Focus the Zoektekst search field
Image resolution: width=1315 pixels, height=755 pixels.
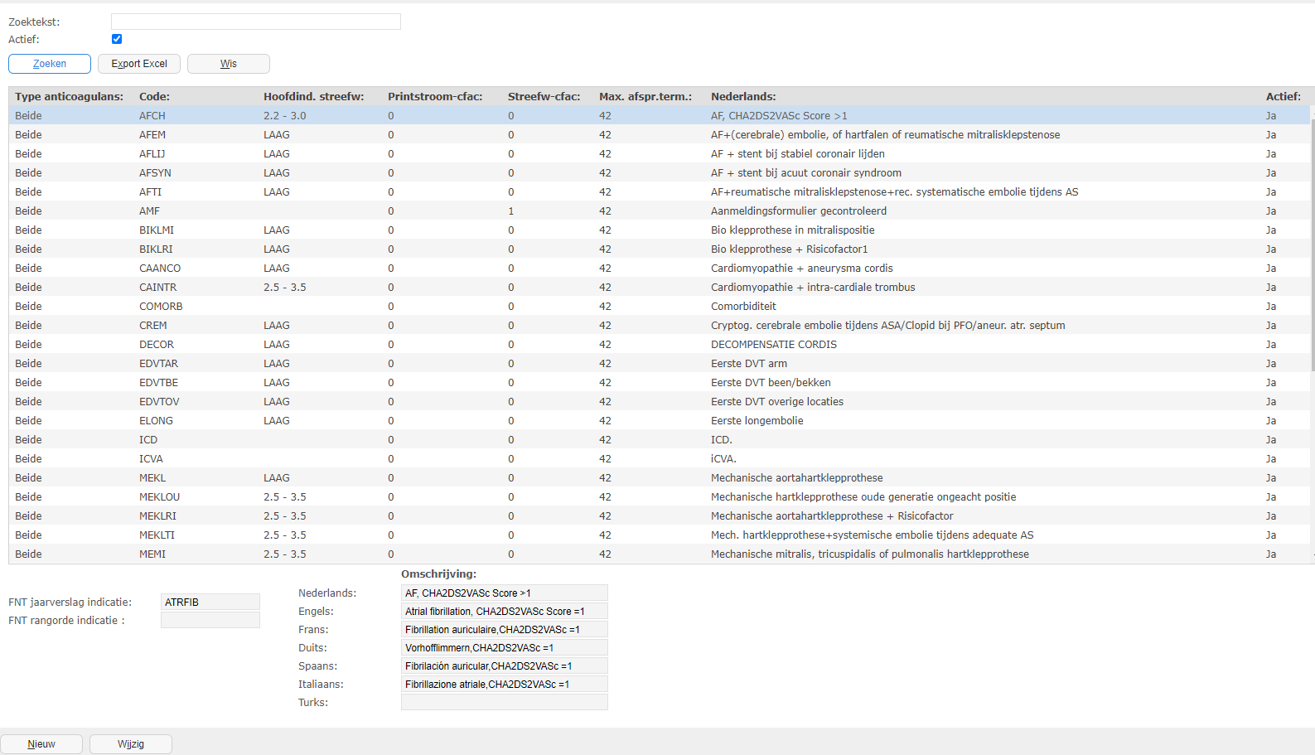(x=256, y=22)
